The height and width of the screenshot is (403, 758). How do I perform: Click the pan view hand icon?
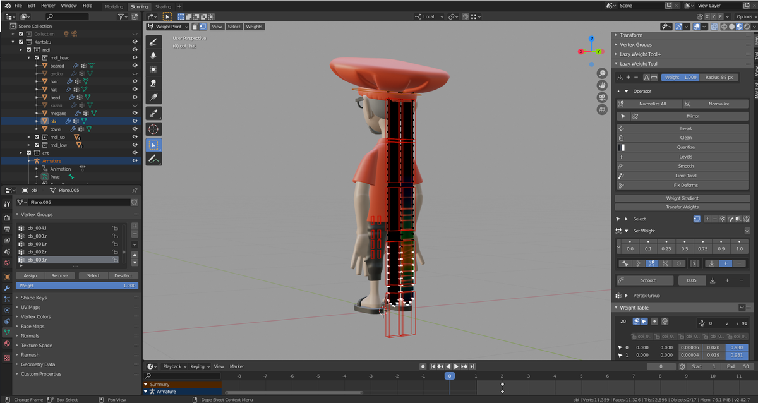click(x=602, y=85)
